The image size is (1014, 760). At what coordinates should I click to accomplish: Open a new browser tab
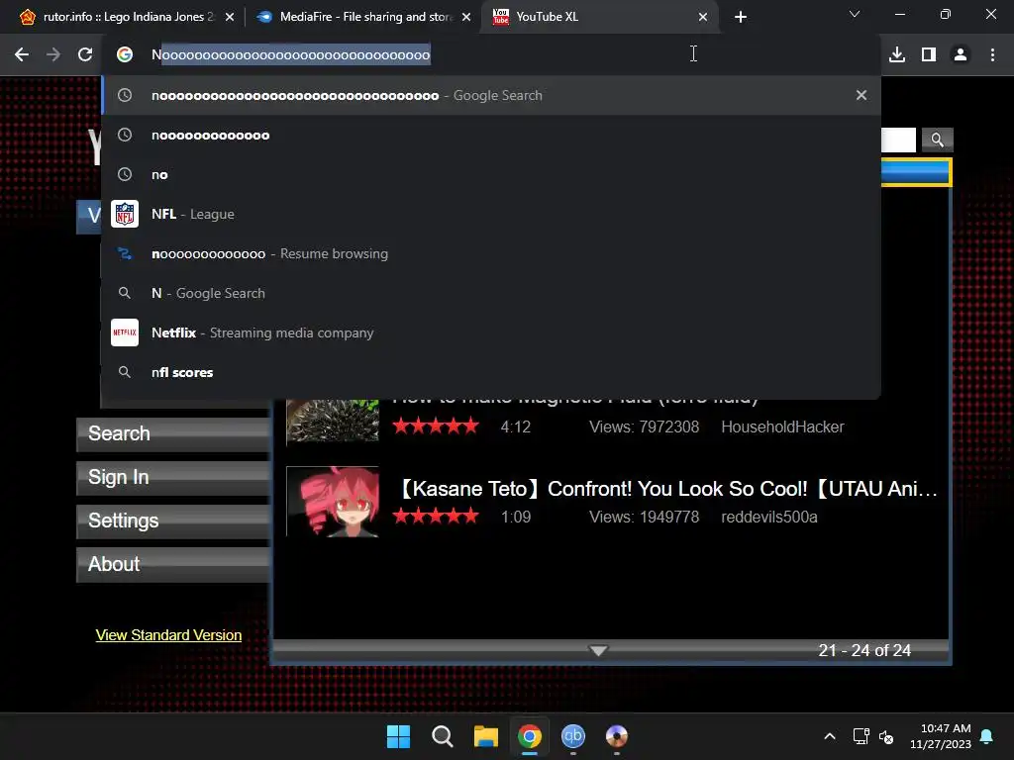(x=741, y=17)
